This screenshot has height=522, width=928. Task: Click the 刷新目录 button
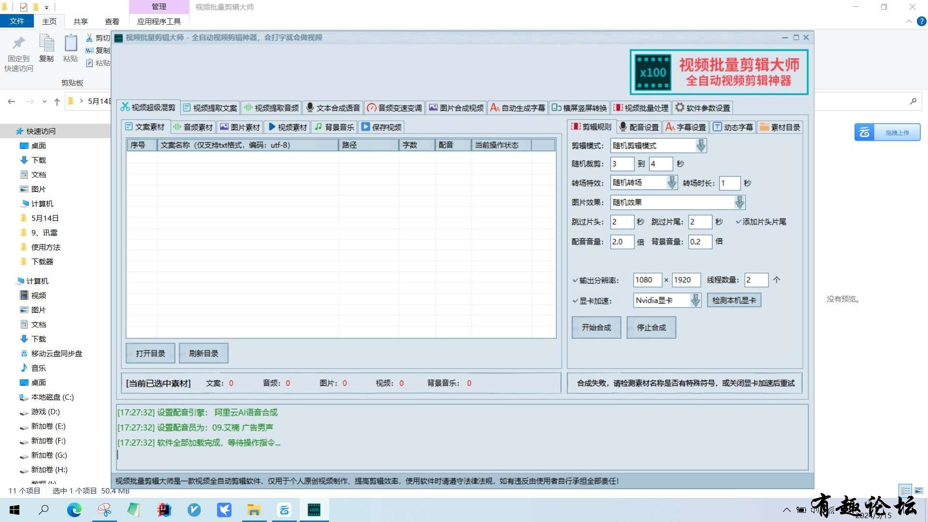point(203,353)
